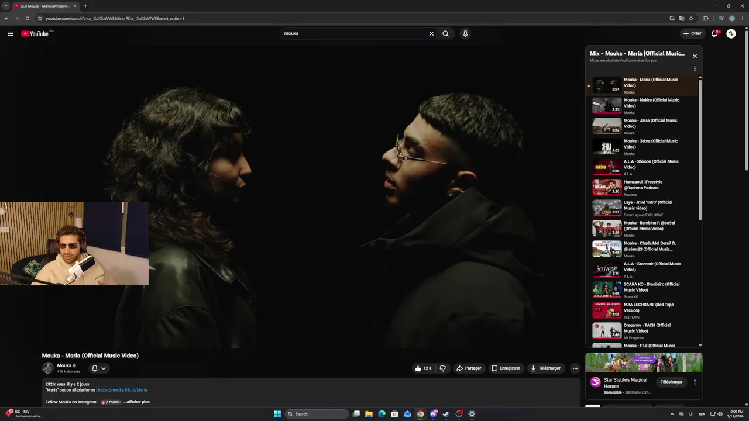The image size is (749, 421).
Task: Start voice search with the microphone icon
Action: click(465, 33)
